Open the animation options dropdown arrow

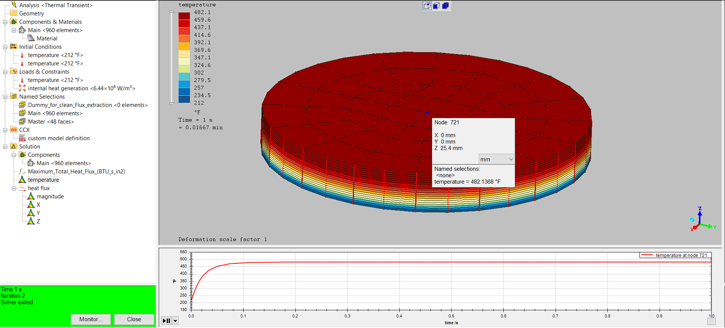point(175,321)
